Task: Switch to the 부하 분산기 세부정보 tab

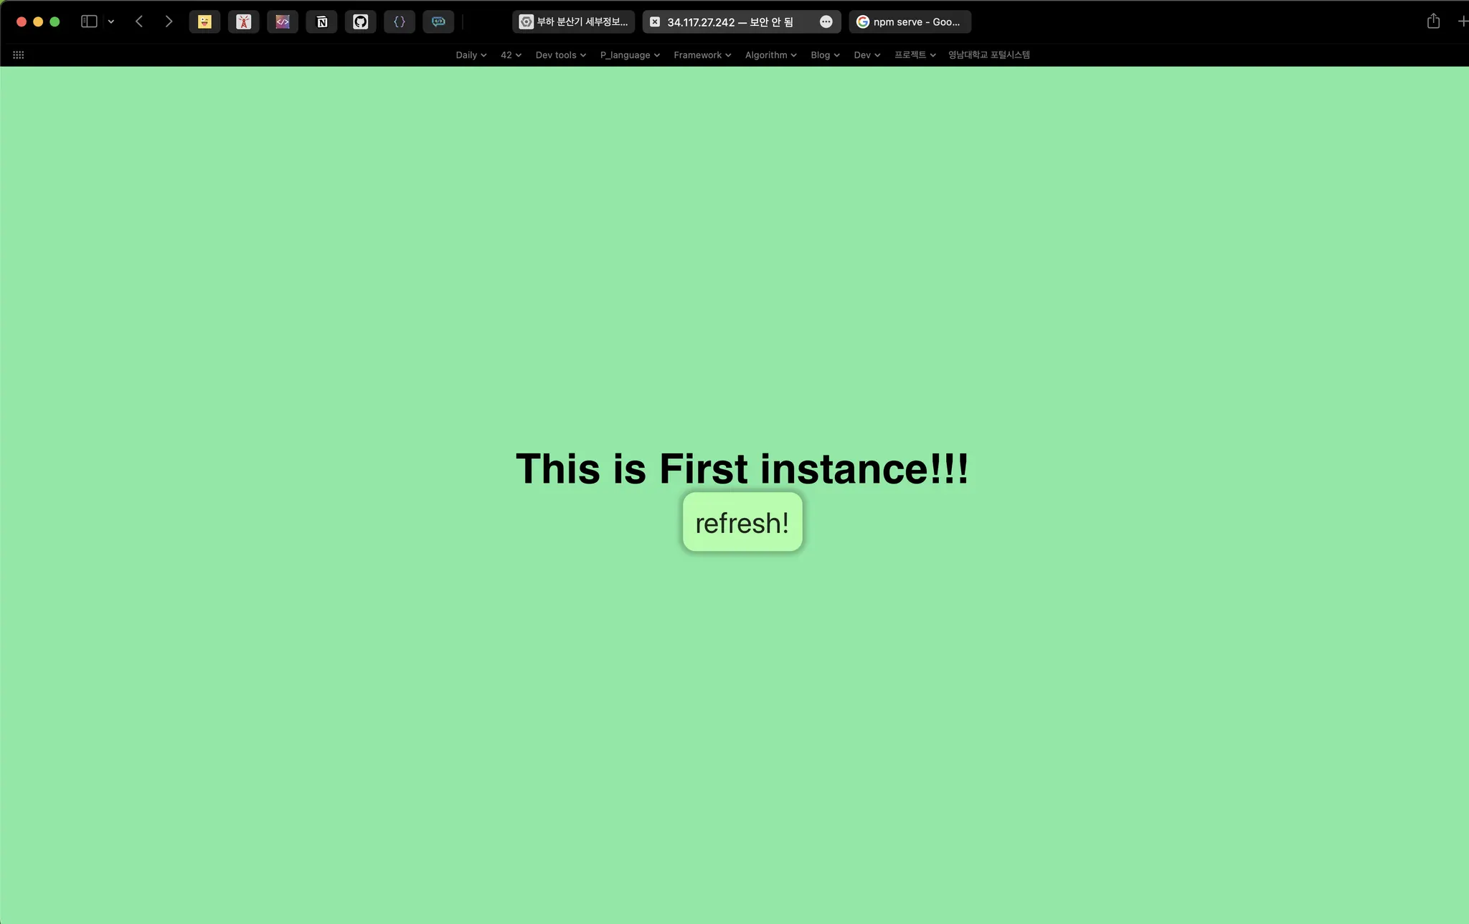Action: point(574,22)
